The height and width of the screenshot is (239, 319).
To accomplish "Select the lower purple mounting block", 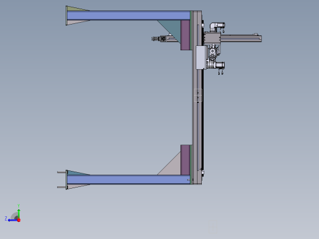I will click(185, 160).
